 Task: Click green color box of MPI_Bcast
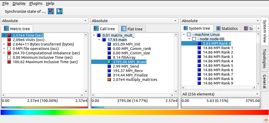pyautogui.click(x=109, y=62)
